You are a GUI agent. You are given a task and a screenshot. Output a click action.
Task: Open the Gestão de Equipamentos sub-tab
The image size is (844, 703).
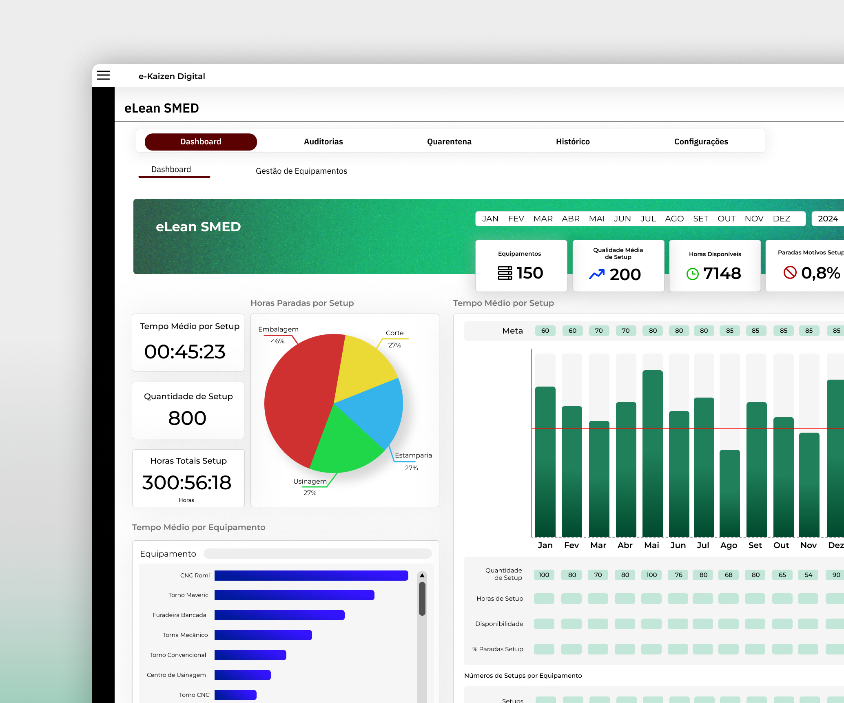[301, 171]
